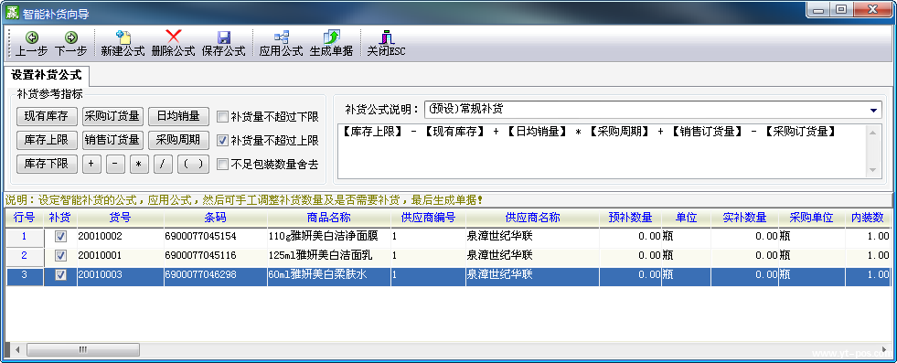The image size is (897, 363).
Task: Select row number 2 header
Action: click(x=25, y=255)
